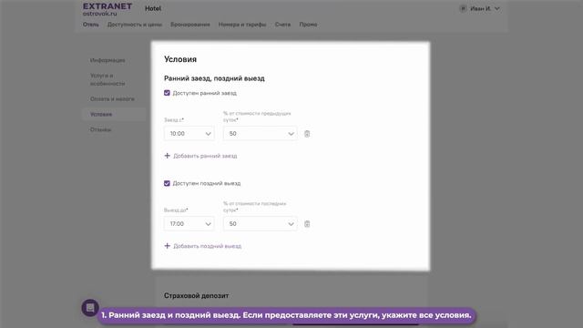Click plus icon for adding late check-out
The image size is (583, 328).
tap(168, 246)
